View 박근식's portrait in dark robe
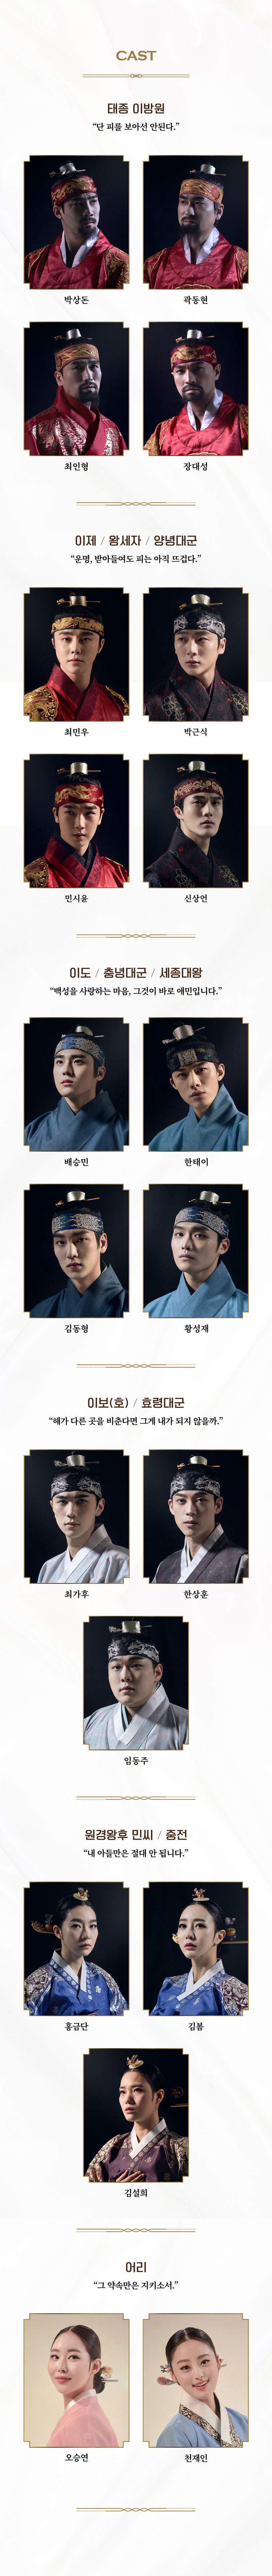This screenshot has height=2576, width=272. (x=196, y=654)
